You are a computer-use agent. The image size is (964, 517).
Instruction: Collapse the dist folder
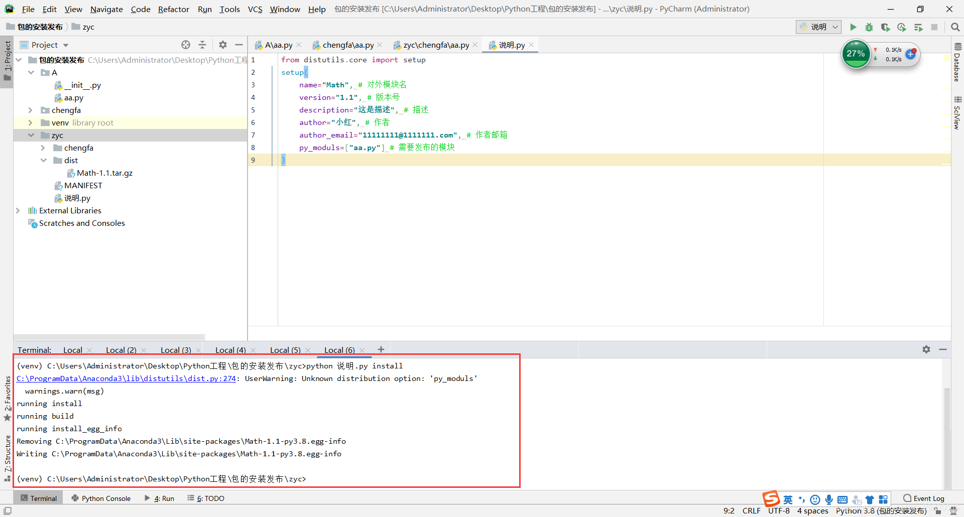pos(44,160)
